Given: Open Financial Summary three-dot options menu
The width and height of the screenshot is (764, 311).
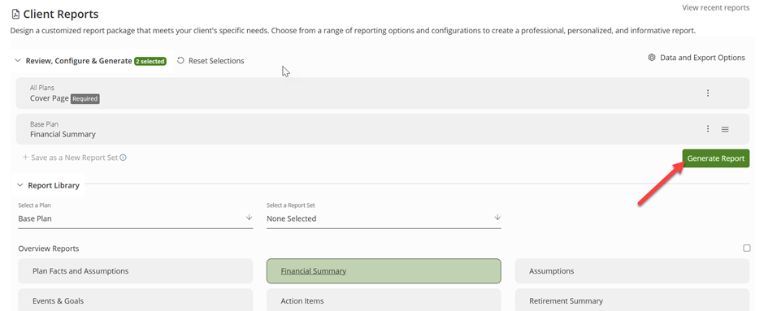Looking at the screenshot, I should pos(708,129).
